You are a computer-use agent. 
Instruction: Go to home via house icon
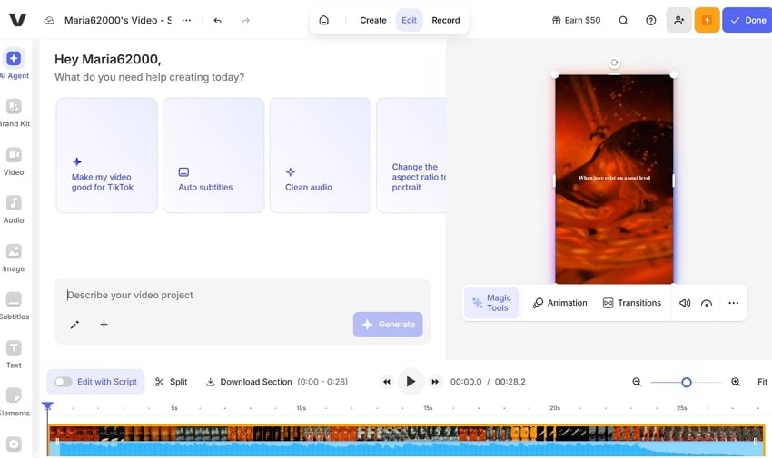click(324, 20)
